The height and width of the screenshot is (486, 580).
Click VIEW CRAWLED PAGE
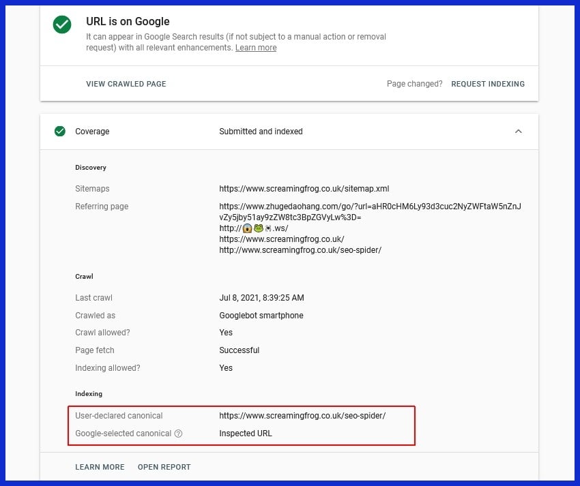click(x=126, y=84)
